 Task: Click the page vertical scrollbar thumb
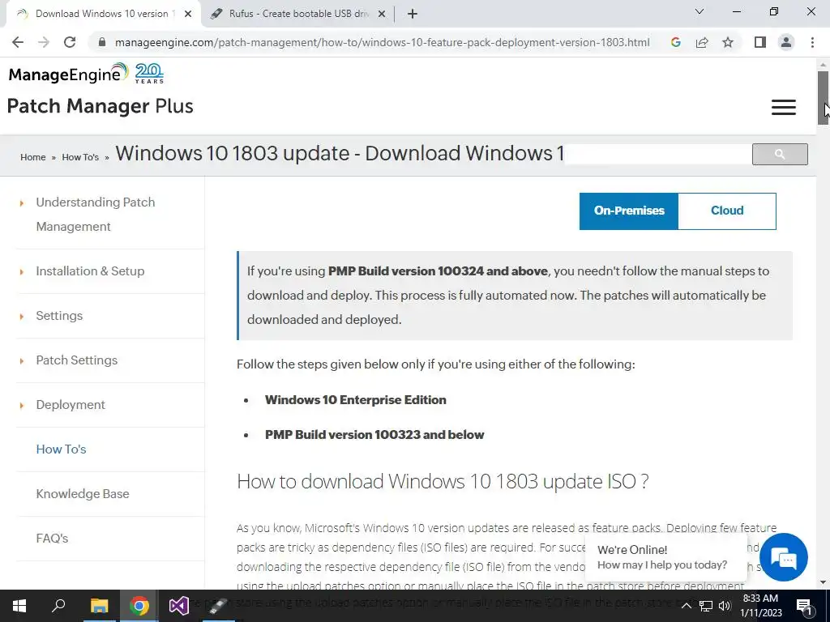[823, 98]
